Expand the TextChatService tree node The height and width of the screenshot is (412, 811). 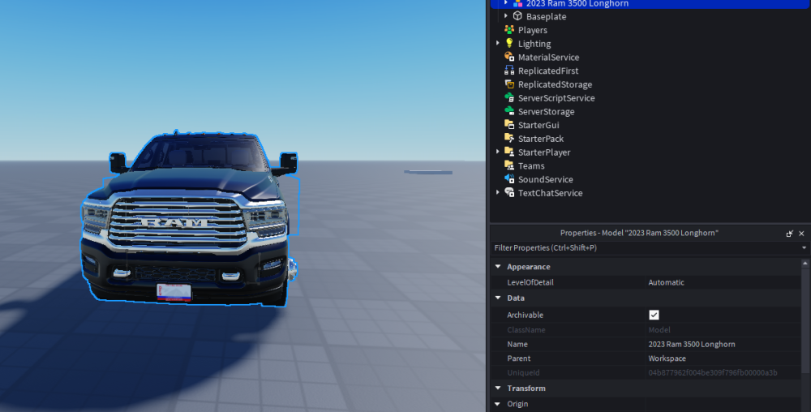(x=498, y=192)
